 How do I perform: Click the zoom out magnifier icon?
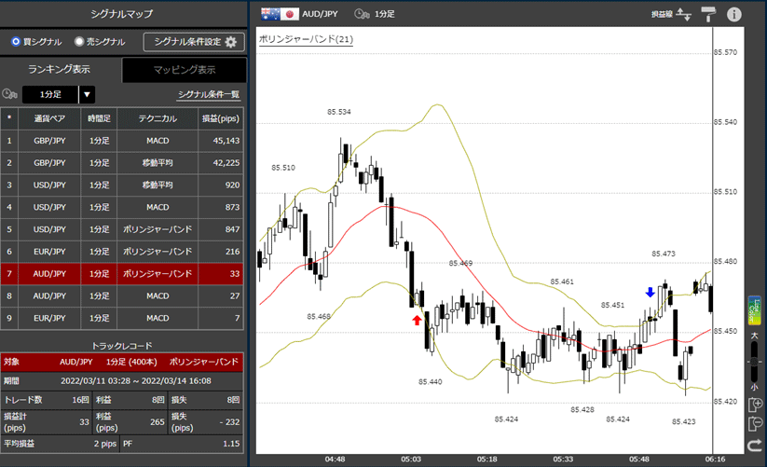point(756,425)
